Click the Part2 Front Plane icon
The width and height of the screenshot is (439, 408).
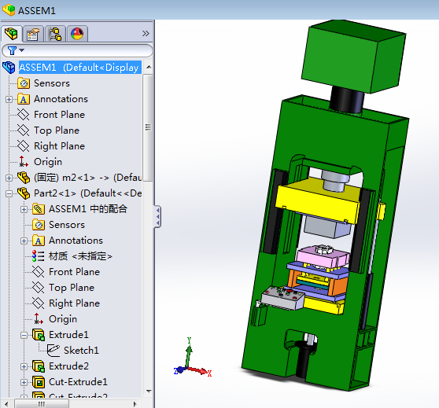(38, 272)
